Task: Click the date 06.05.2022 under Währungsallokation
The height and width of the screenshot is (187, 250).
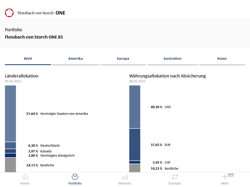Action: click(137, 81)
